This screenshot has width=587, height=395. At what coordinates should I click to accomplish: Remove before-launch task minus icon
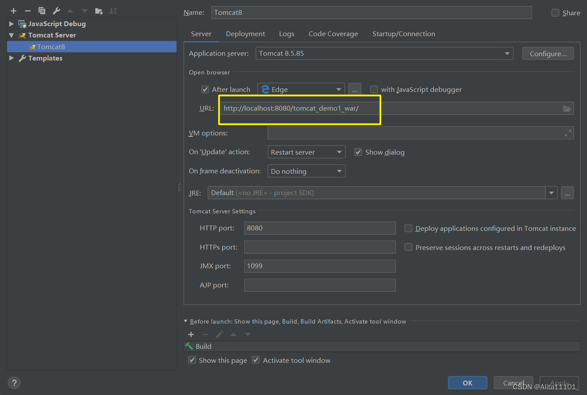205,334
